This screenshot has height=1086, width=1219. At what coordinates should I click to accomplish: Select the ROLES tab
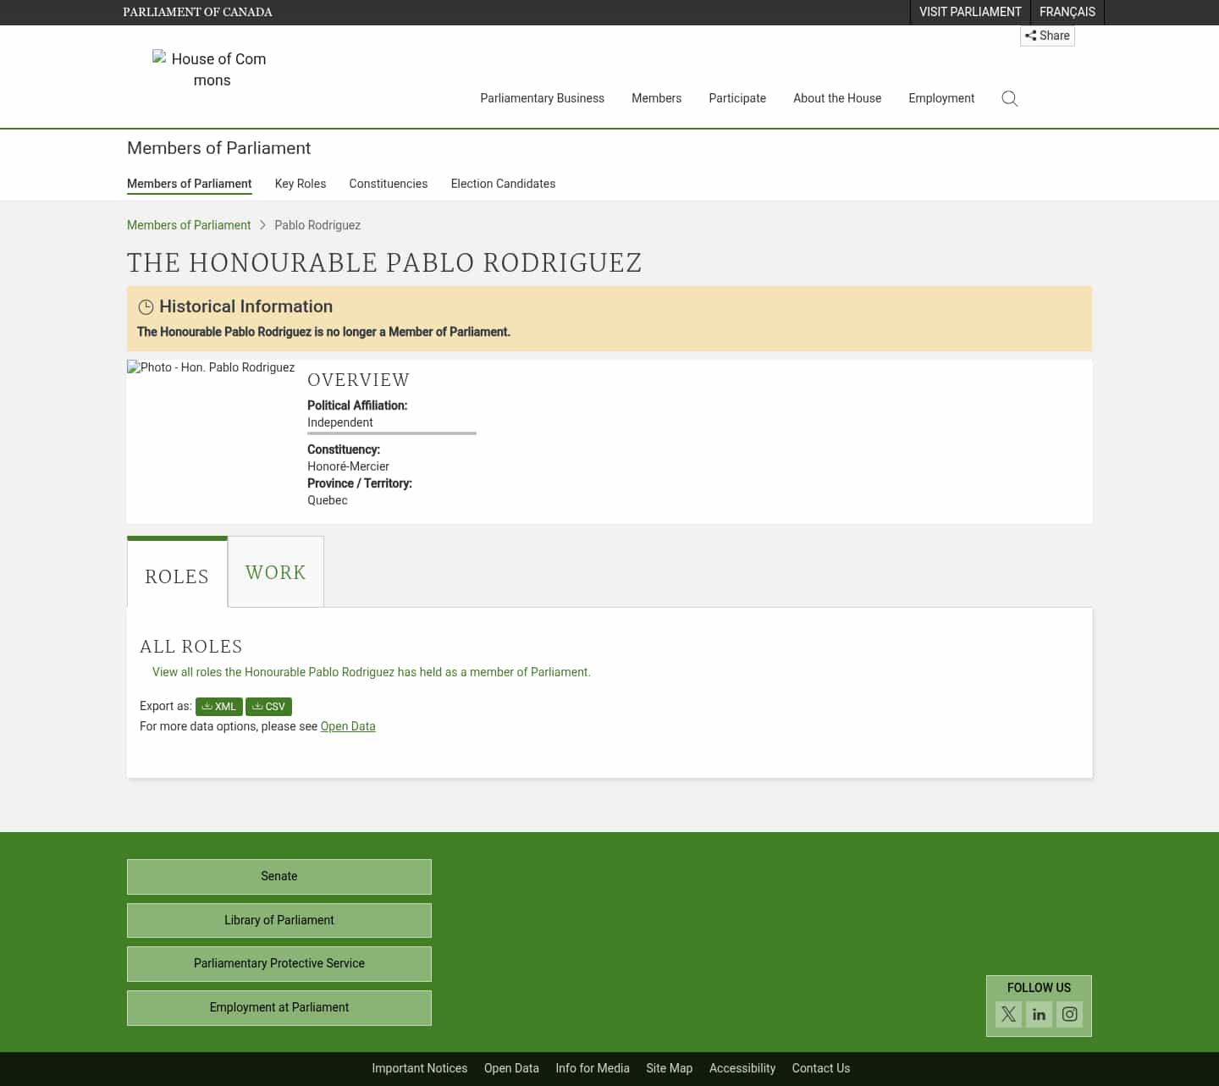click(177, 576)
